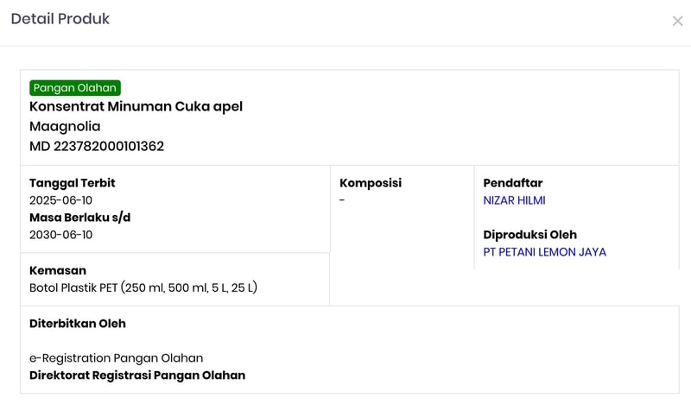Screen dimensions: 691x404
Task: Open the PT PETANI LEMON JAYA producer link
Action: 544,252
